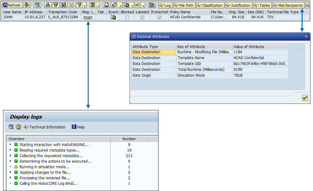Open the tree hierarchy icon beside Refresh
Viewport: 313px width, 191px height.
27,5
